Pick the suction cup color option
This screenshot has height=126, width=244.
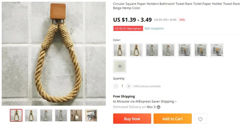click(x=120, y=66)
